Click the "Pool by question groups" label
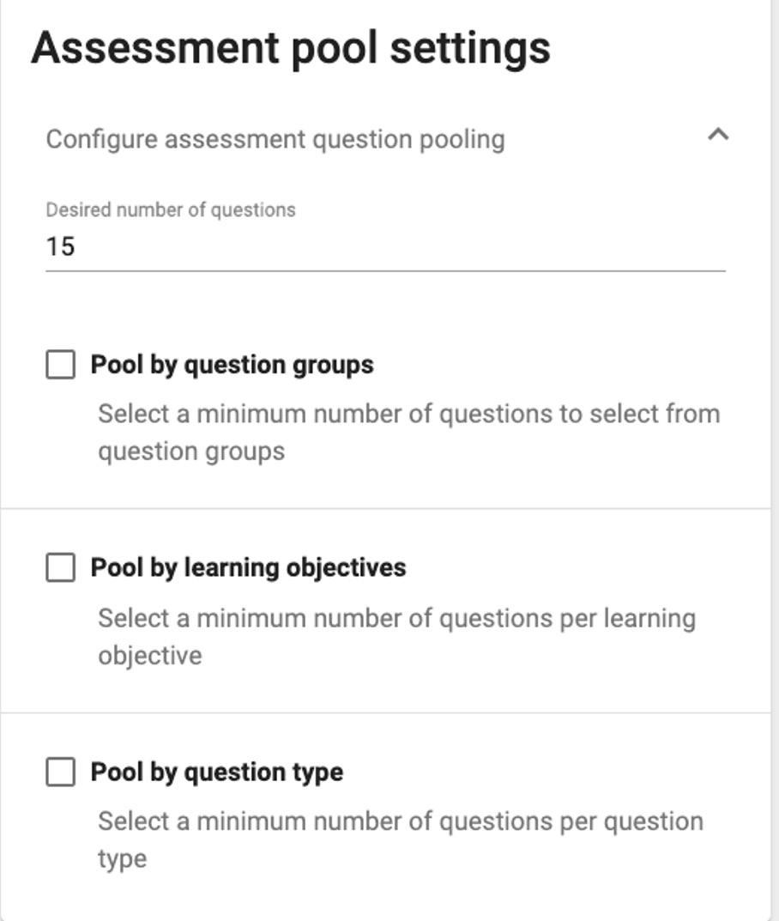Screen dimensions: 779x921 [x=232, y=364]
